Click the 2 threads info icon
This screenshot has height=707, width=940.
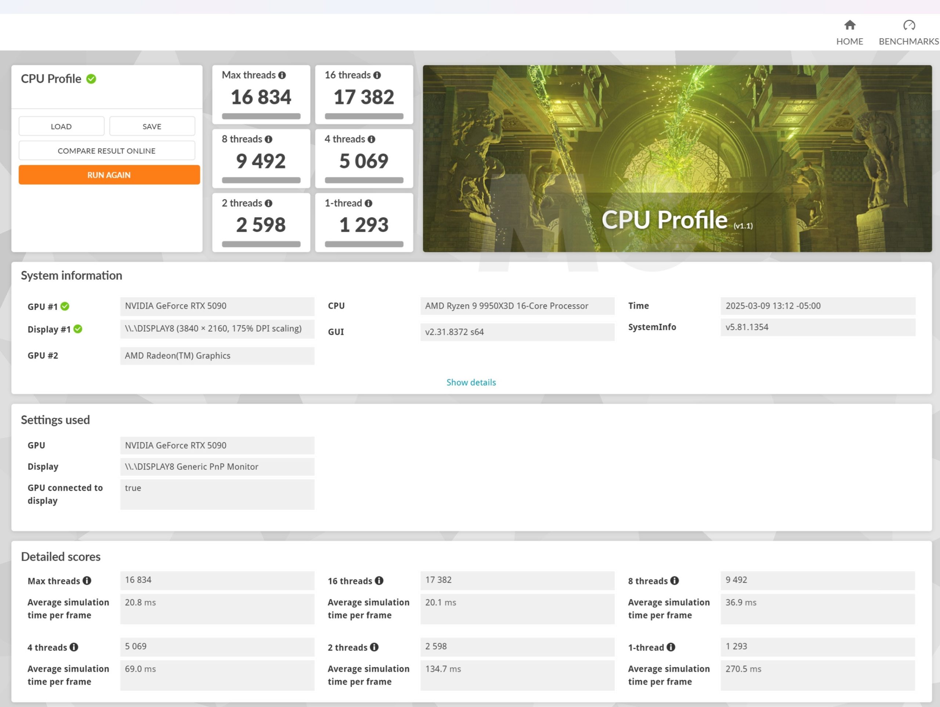click(269, 203)
